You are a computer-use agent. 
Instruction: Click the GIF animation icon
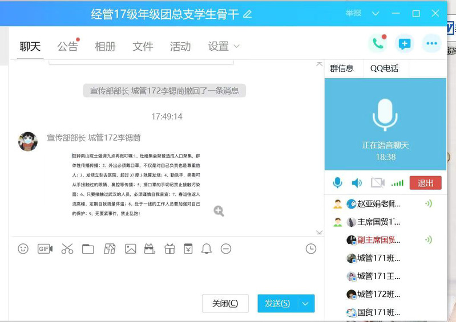(x=45, y=248)
